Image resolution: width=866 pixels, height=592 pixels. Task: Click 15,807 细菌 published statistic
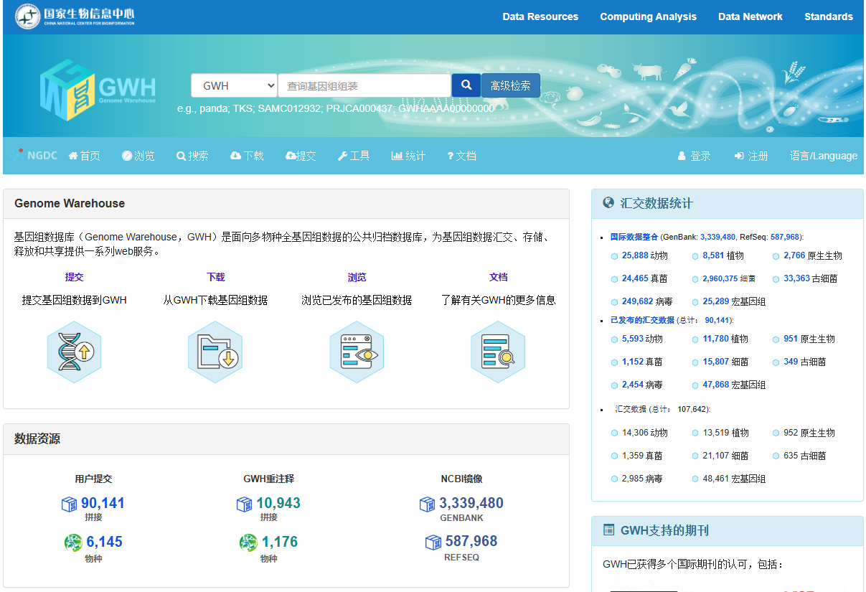[726, 362]
